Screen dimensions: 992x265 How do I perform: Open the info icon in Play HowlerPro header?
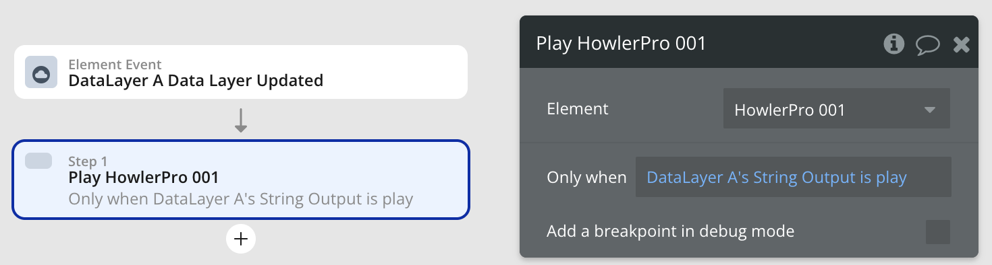893,44
